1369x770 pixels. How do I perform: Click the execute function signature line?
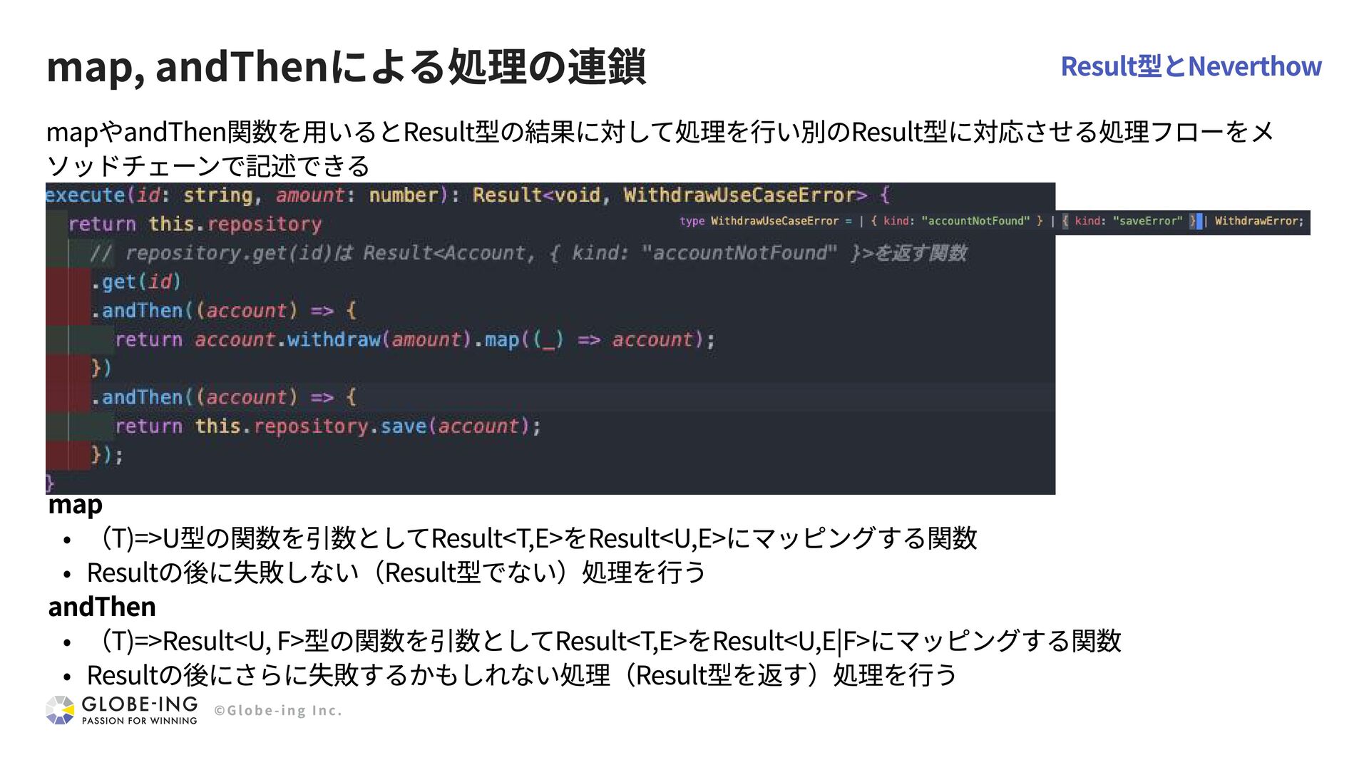click(x=467, y=195)
